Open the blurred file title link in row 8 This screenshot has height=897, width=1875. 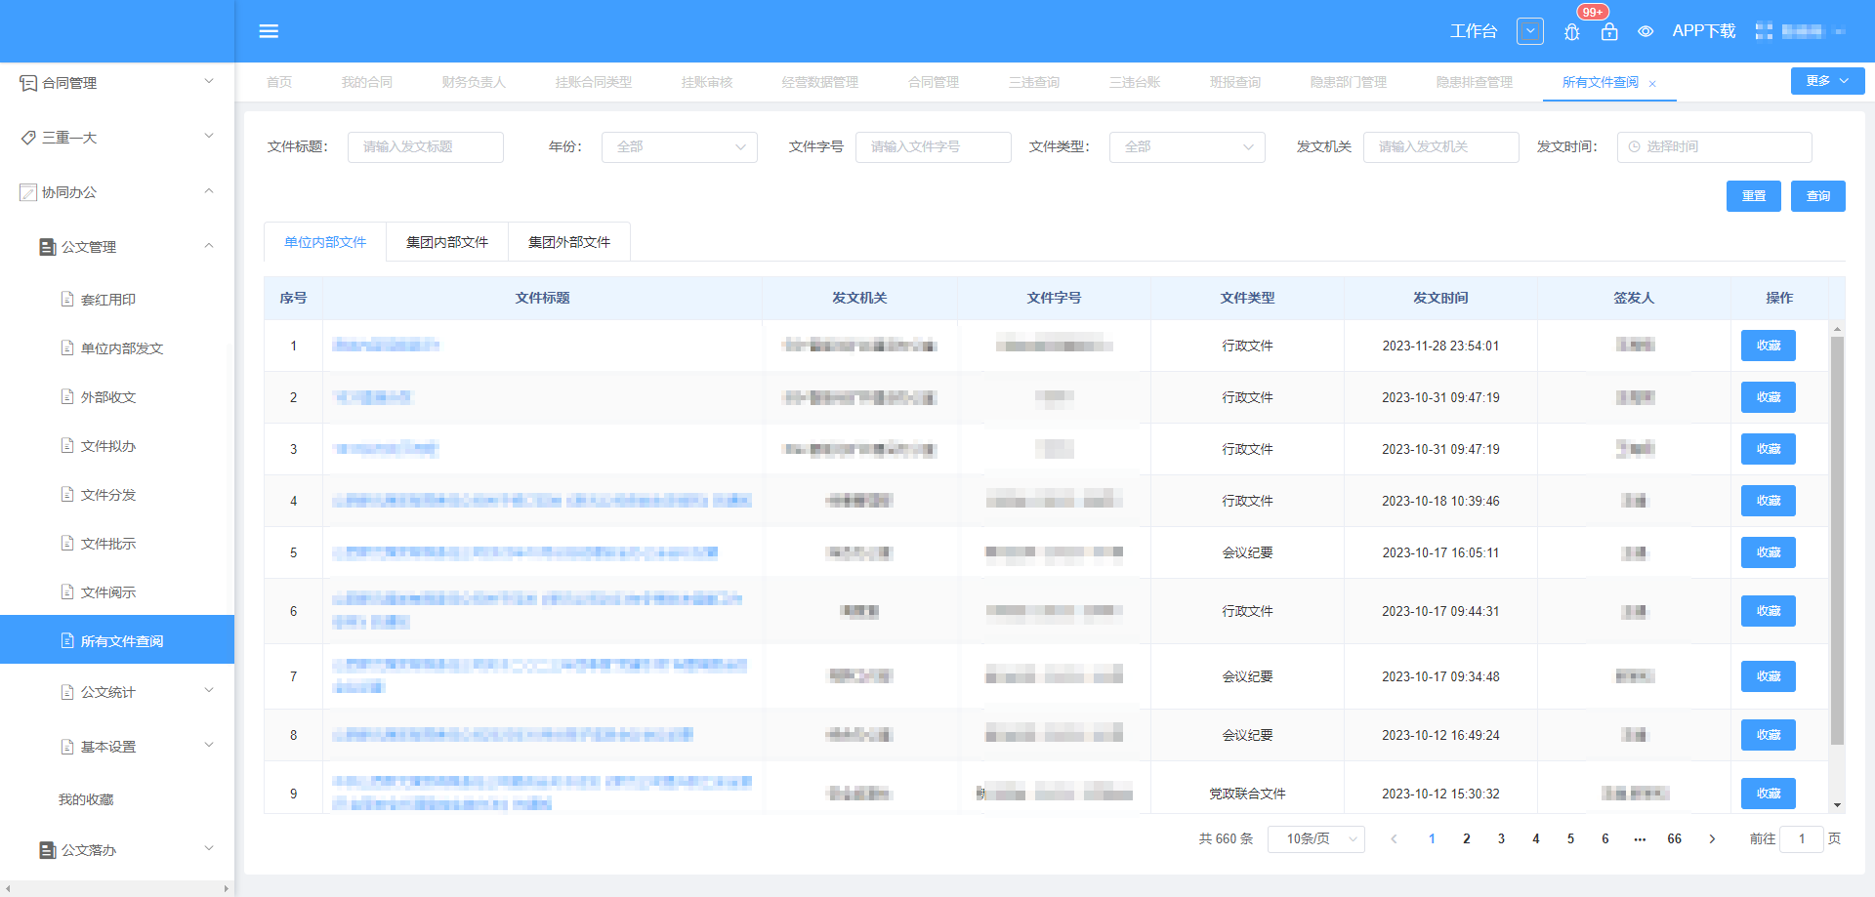point(513,735)
